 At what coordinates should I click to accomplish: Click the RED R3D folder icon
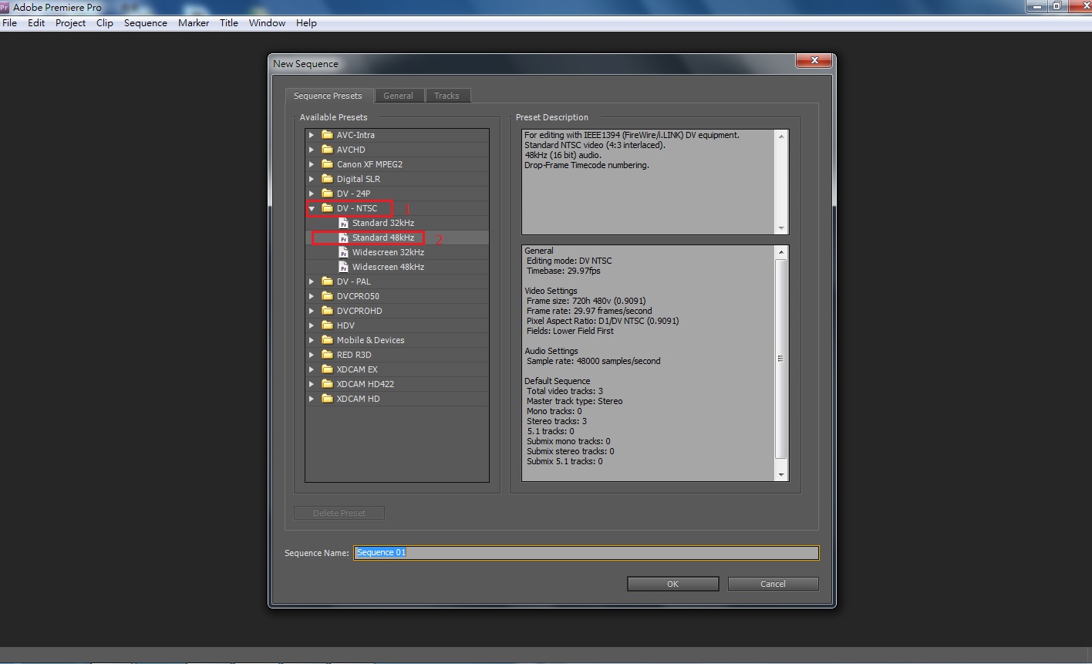(x=328, y=355)
